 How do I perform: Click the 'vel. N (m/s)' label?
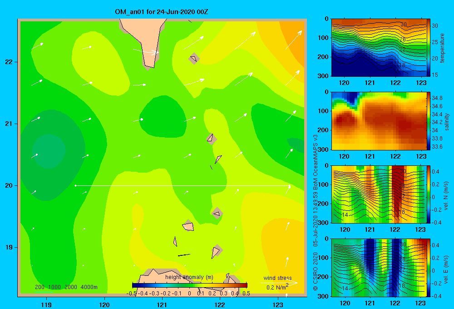tap(446, 196)
